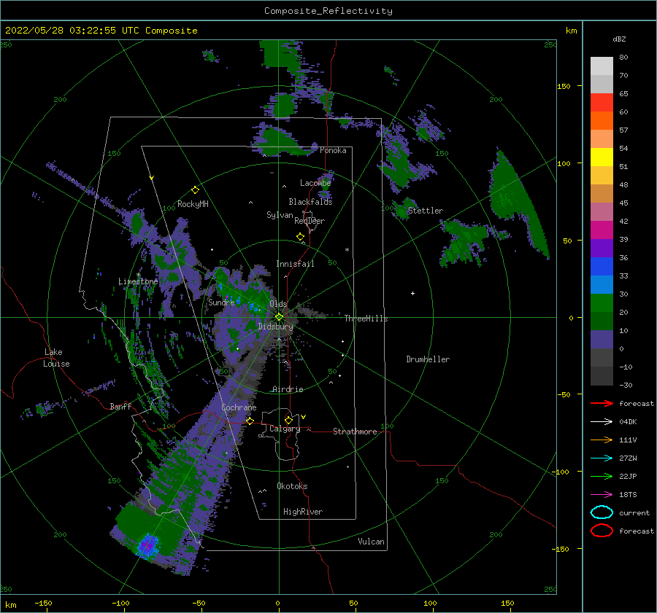Click the Sundre label
The width and height of the screenshot is (657, 613).
pos(221,302)
